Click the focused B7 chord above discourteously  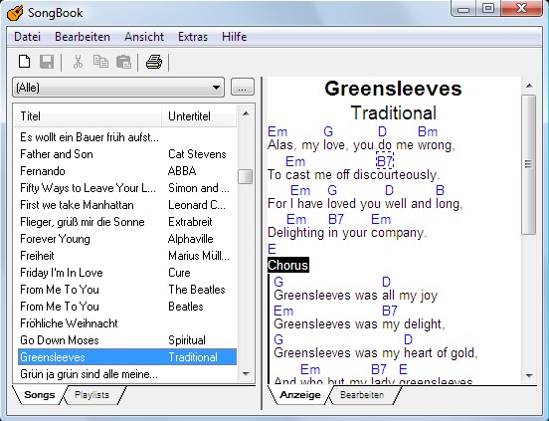pos(385,161)
